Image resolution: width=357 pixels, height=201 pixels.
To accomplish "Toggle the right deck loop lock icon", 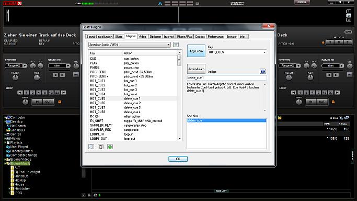I will click(x=333, y=102).
